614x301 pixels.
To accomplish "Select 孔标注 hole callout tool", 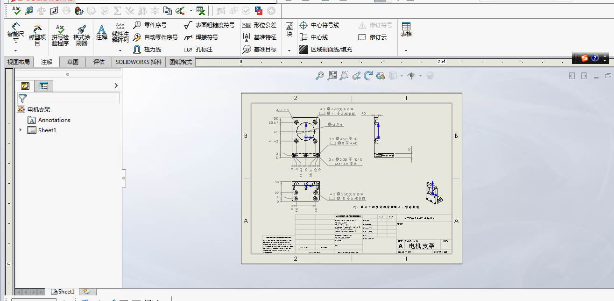I will 198,49.
